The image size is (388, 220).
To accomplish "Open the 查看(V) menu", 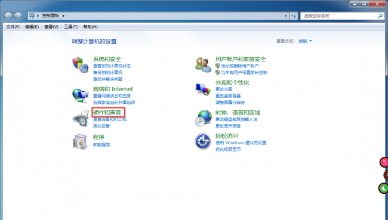I will pyautogui.click(x=51, y=27).
